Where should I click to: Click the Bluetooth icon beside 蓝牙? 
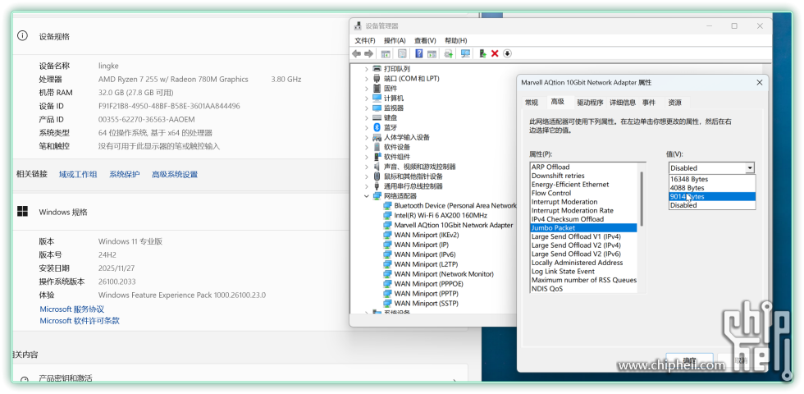pyautogui.click(x=377, y=127)
